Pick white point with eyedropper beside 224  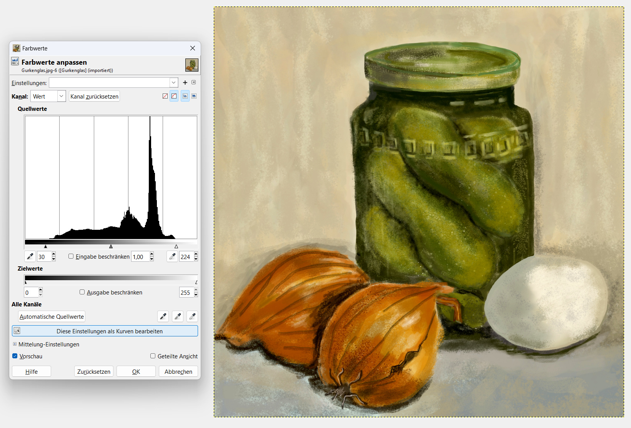[172, 256]
